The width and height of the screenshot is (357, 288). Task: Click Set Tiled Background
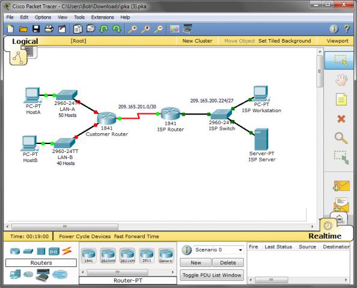[x=284, y=41]
